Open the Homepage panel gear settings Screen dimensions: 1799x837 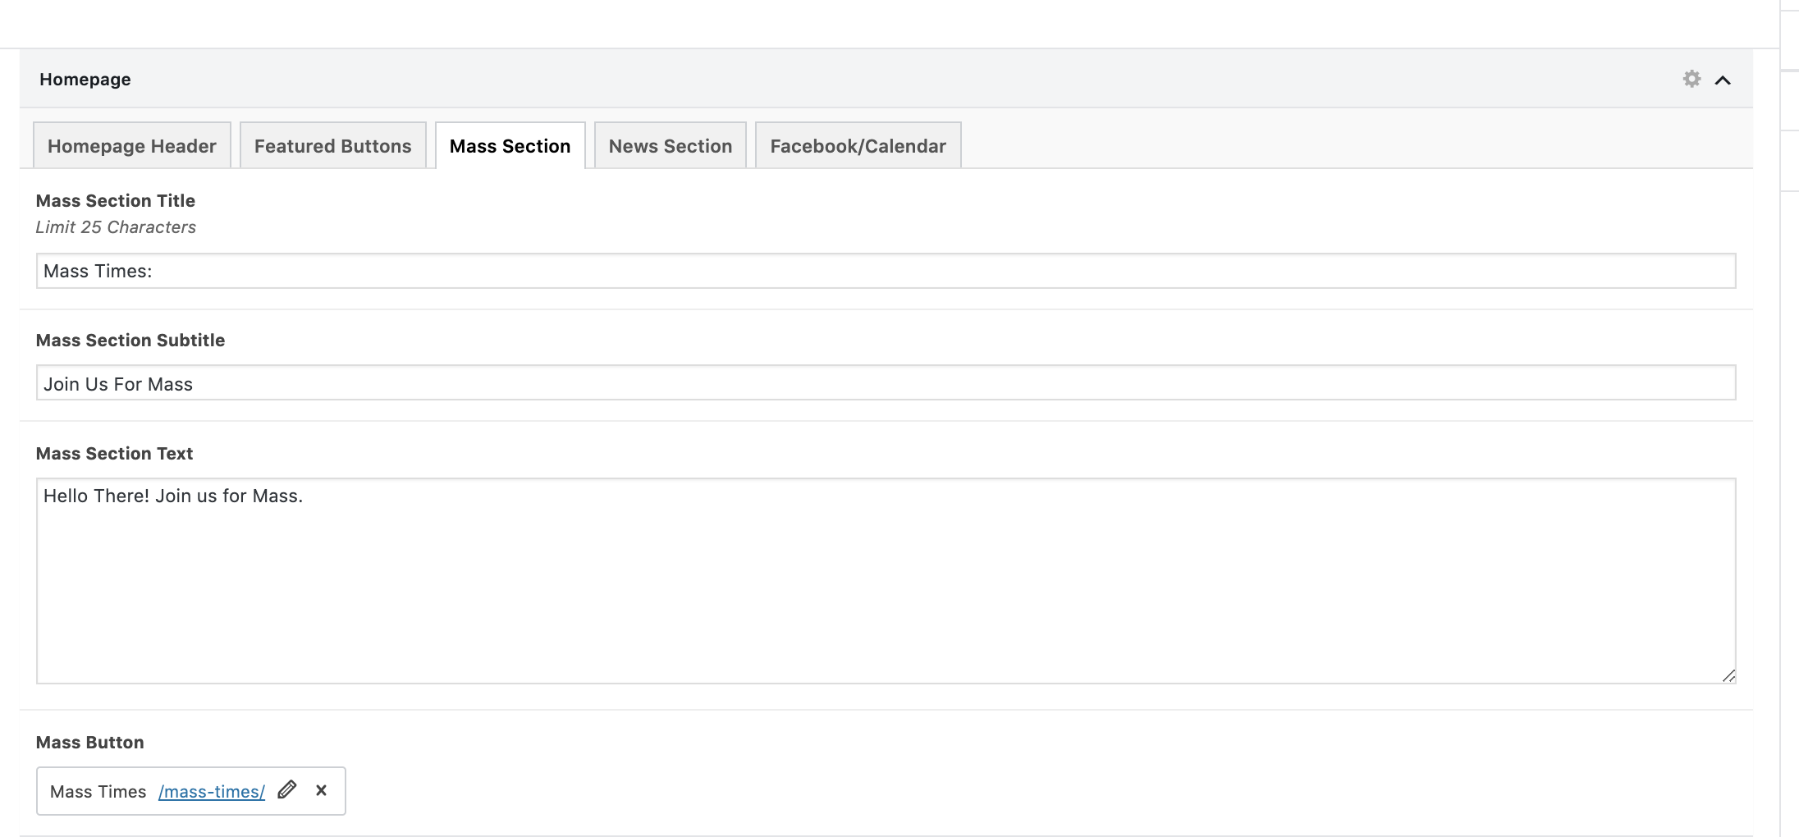pos(1691,79)
